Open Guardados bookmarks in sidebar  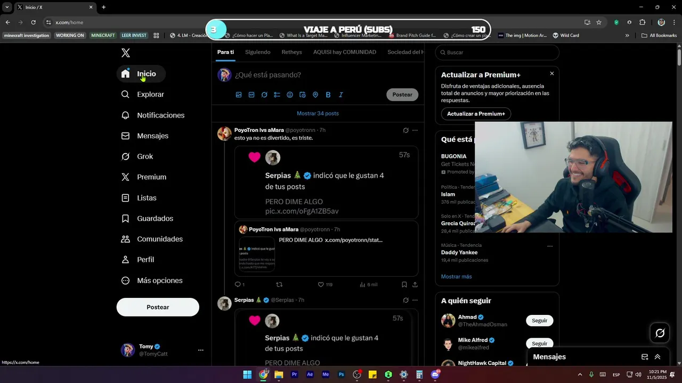(x=147, y=219)
